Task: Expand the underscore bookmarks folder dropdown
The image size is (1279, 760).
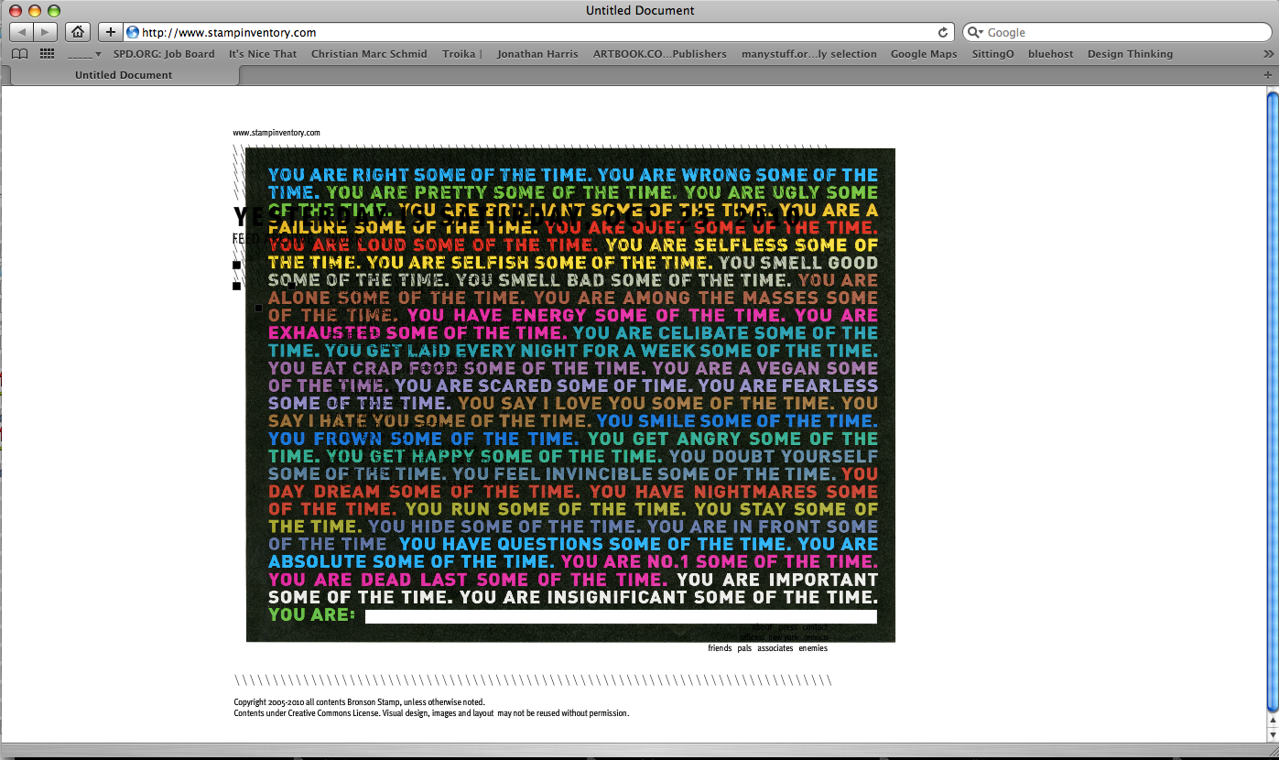Action: (x=84, y=54)
